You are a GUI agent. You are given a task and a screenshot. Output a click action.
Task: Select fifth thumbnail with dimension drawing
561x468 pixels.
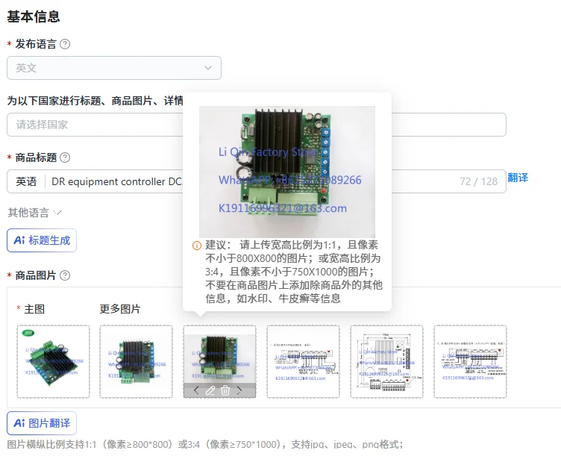pos(386,362)
